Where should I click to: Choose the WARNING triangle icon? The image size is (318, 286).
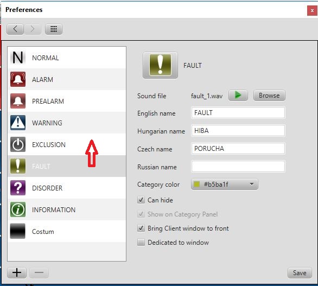(x=18, y=123)
